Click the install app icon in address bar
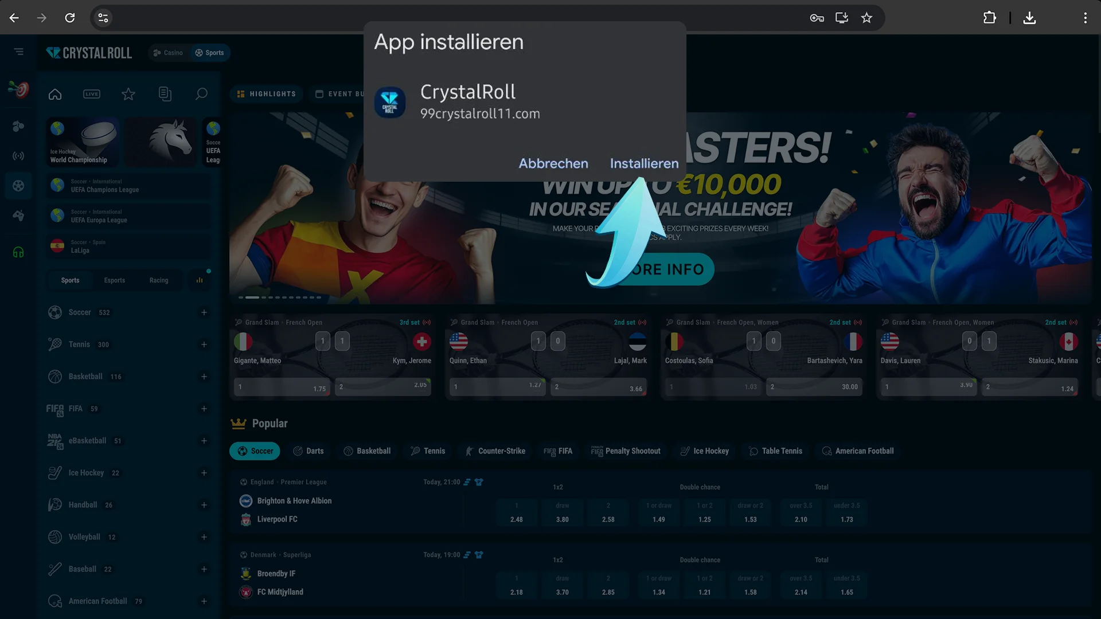Screen dimensions: 1101x619 coord(842,18)
